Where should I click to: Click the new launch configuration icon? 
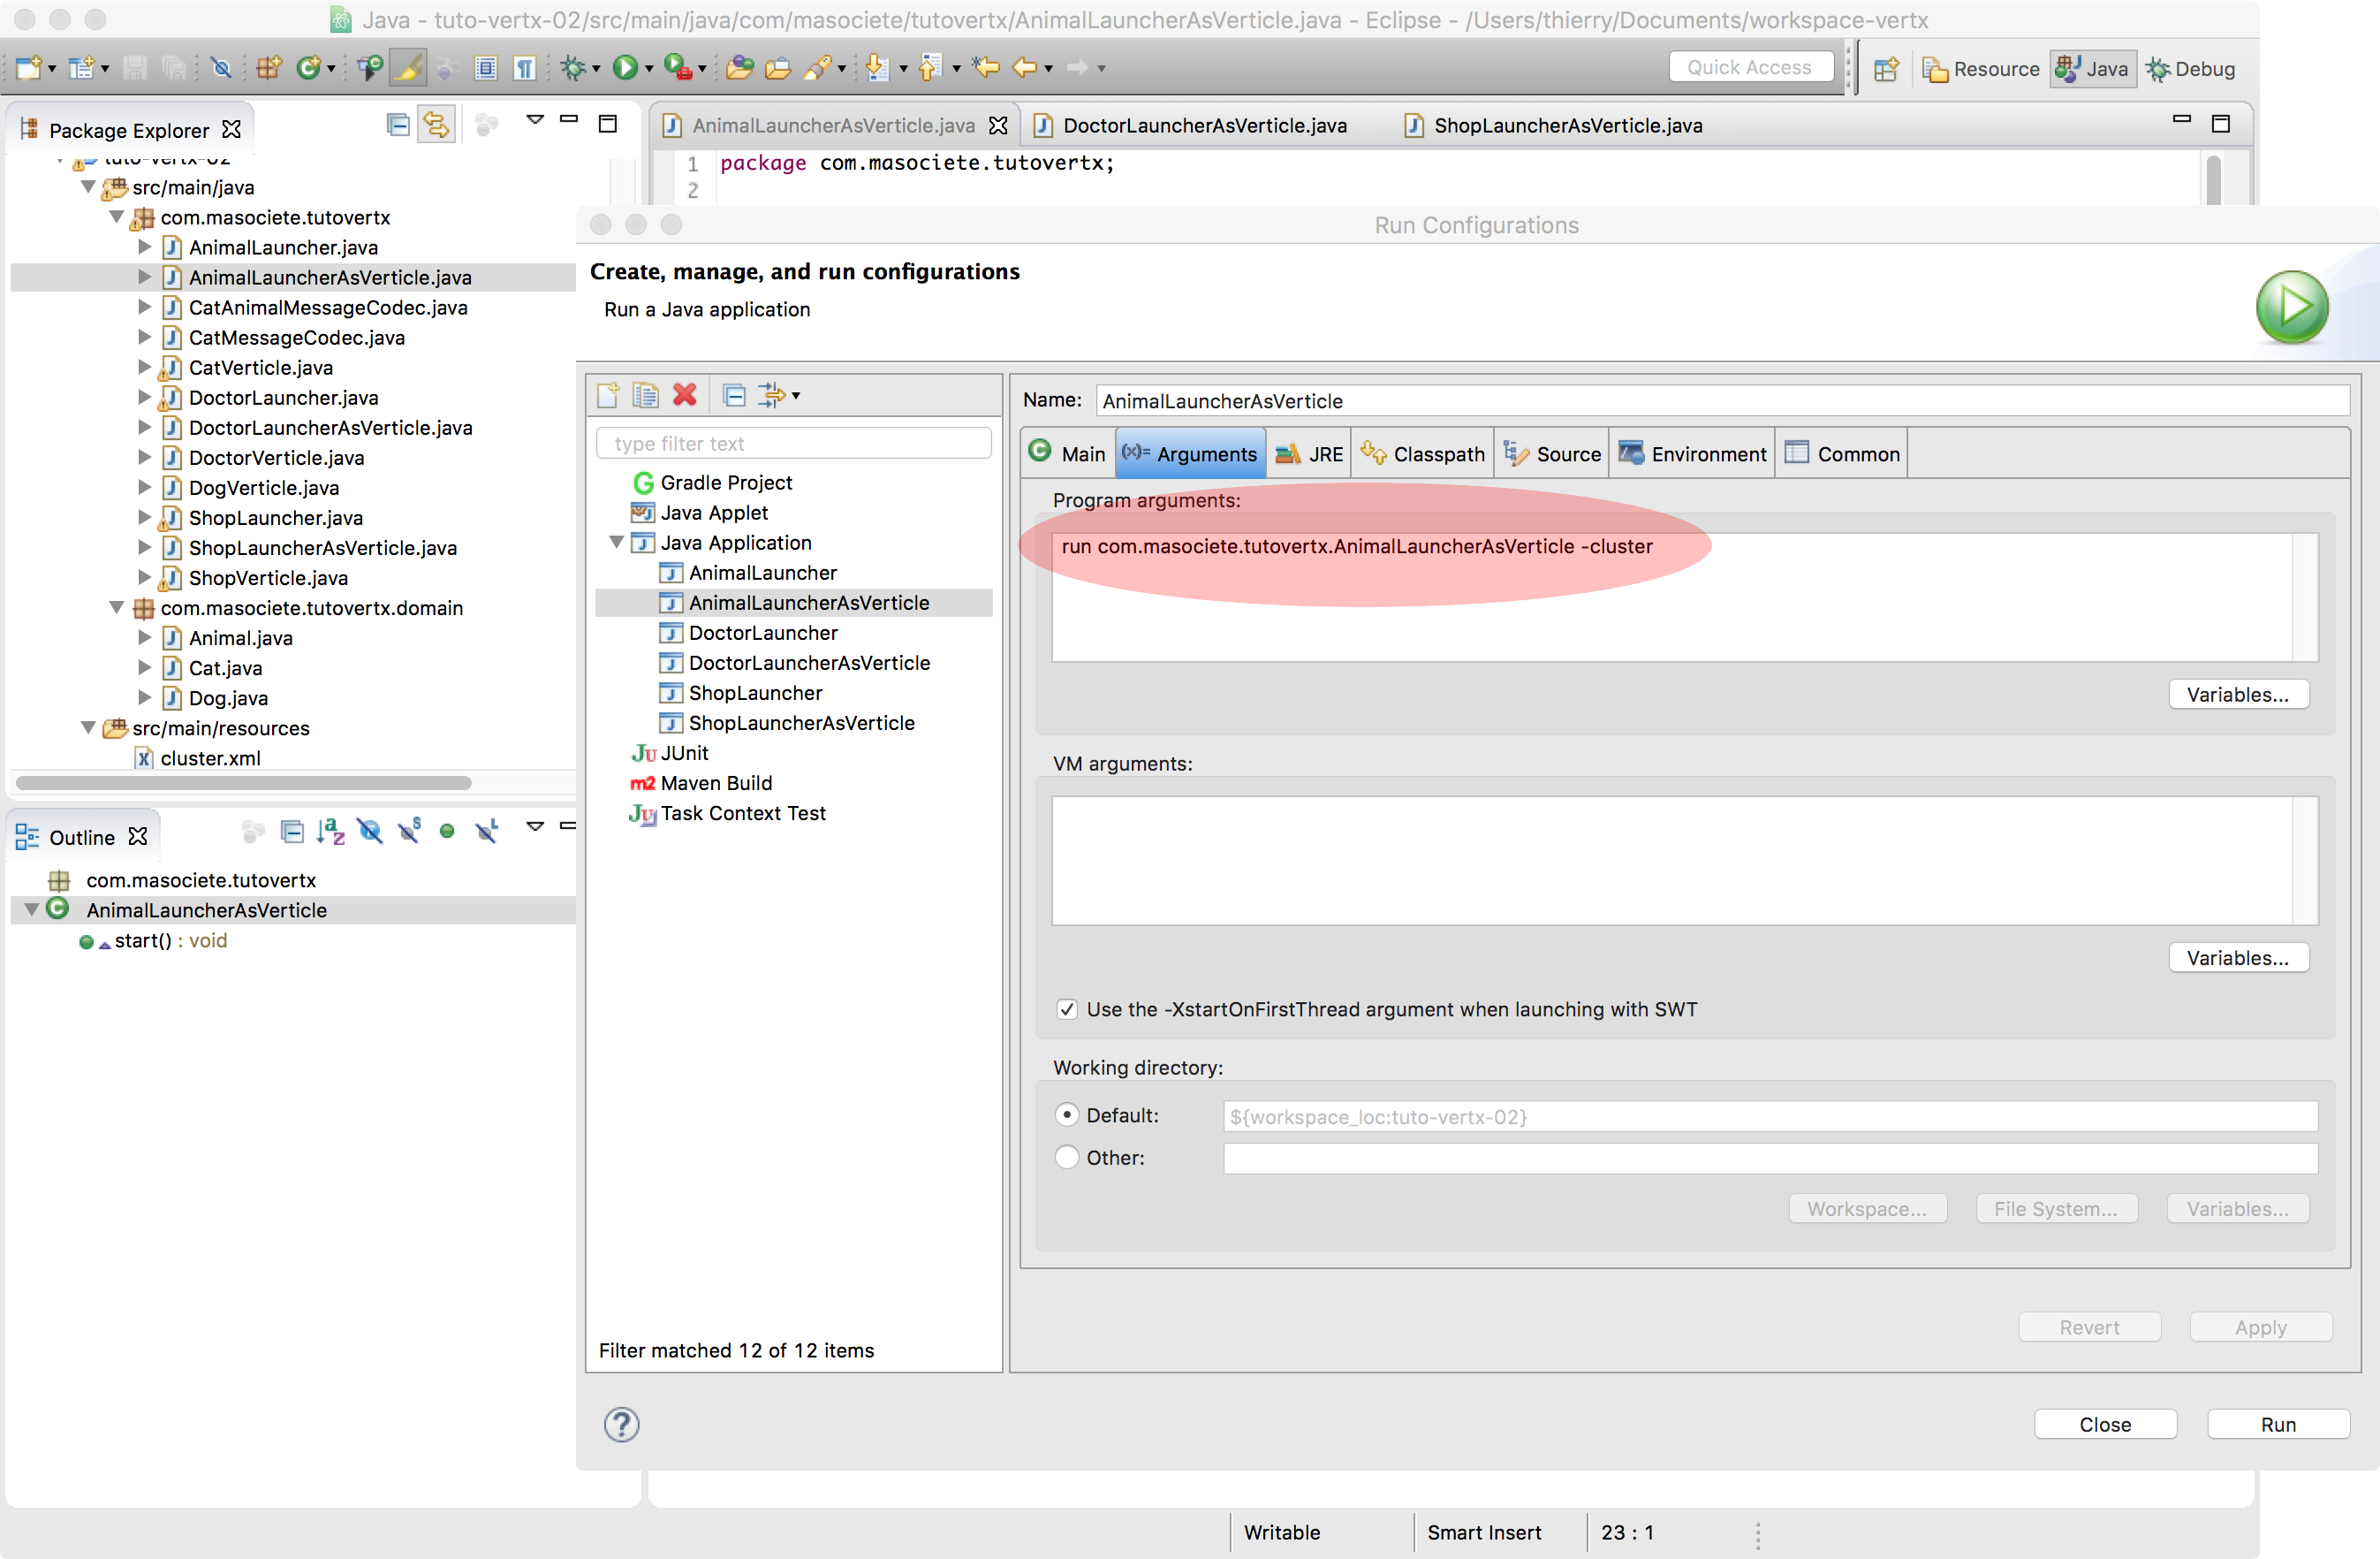point(607,394)
